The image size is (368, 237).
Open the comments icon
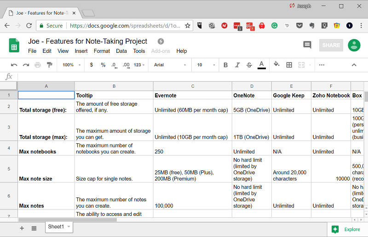307,45
